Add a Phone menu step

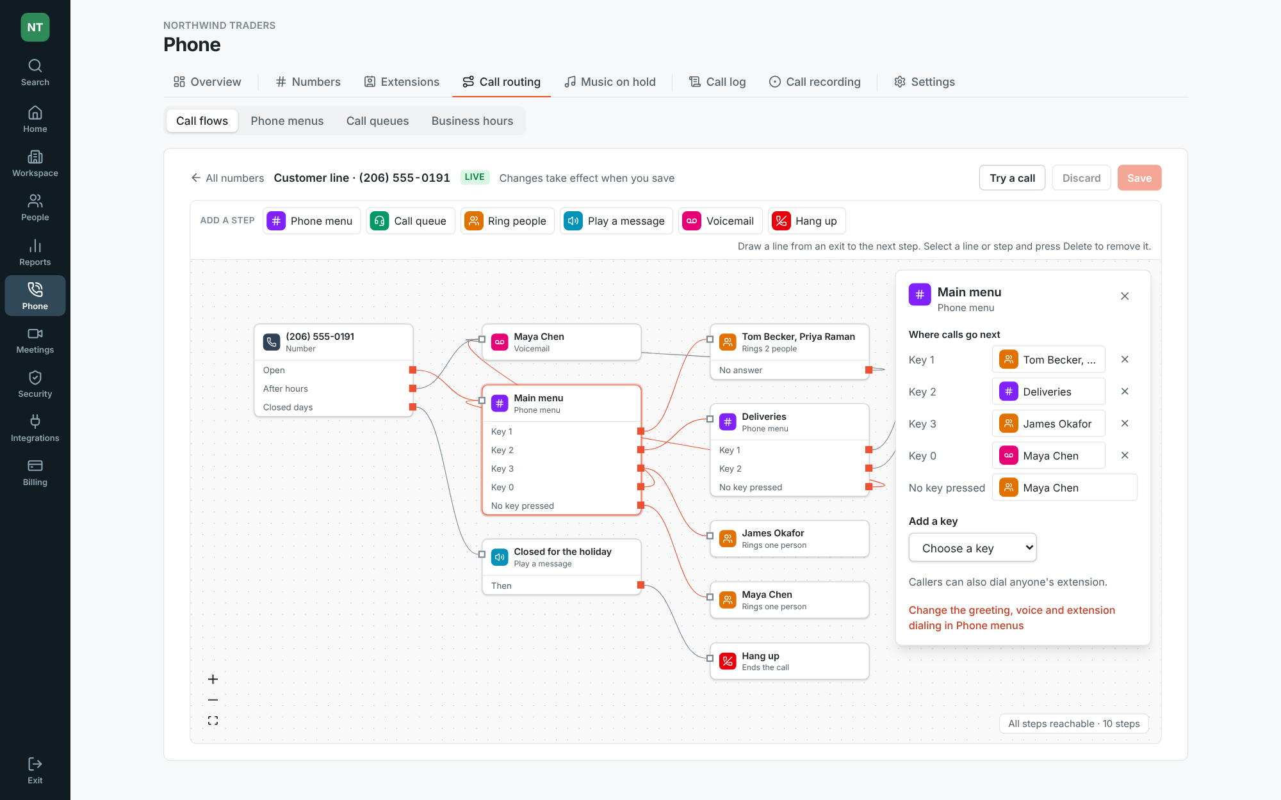[311, 221]
